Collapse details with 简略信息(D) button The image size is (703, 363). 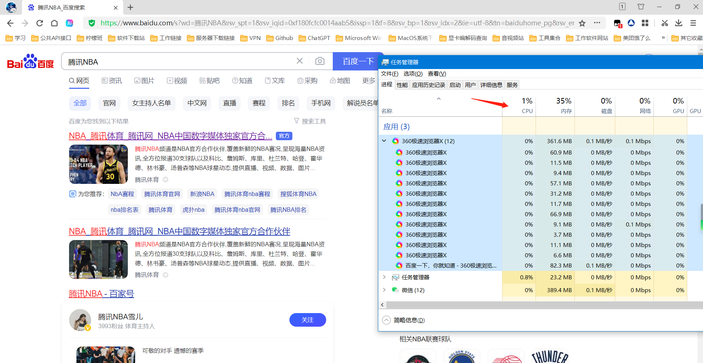tap(404, 320)
